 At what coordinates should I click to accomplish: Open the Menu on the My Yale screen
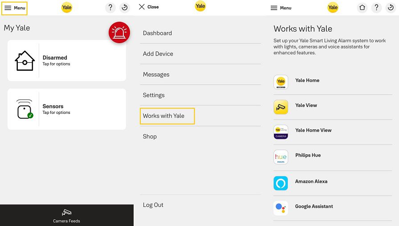15,8
